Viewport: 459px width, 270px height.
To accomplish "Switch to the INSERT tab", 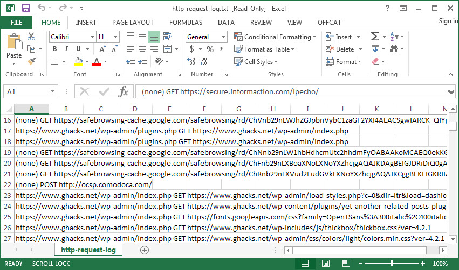I will [86, 23].
